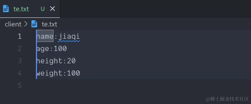The height and width of the screenshot is (104, 251).
Task: Select the te.txt tab
Action: pyautogui.click(x=30, y=9)
